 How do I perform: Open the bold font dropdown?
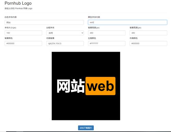point(65,33)
